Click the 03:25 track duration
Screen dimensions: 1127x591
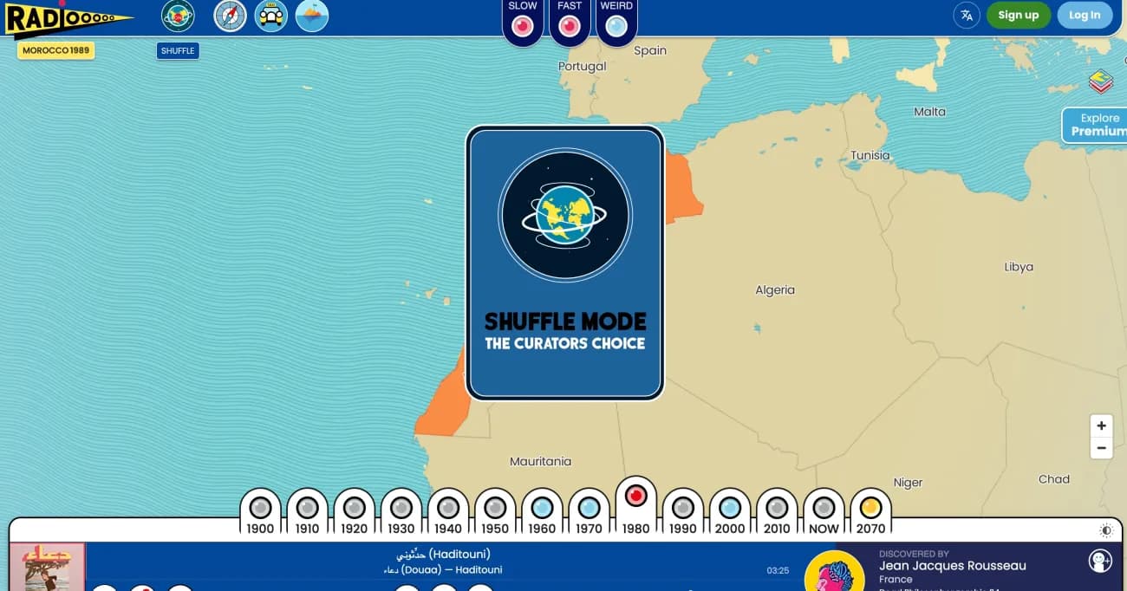pyautogui.click(x=778, y=571)
